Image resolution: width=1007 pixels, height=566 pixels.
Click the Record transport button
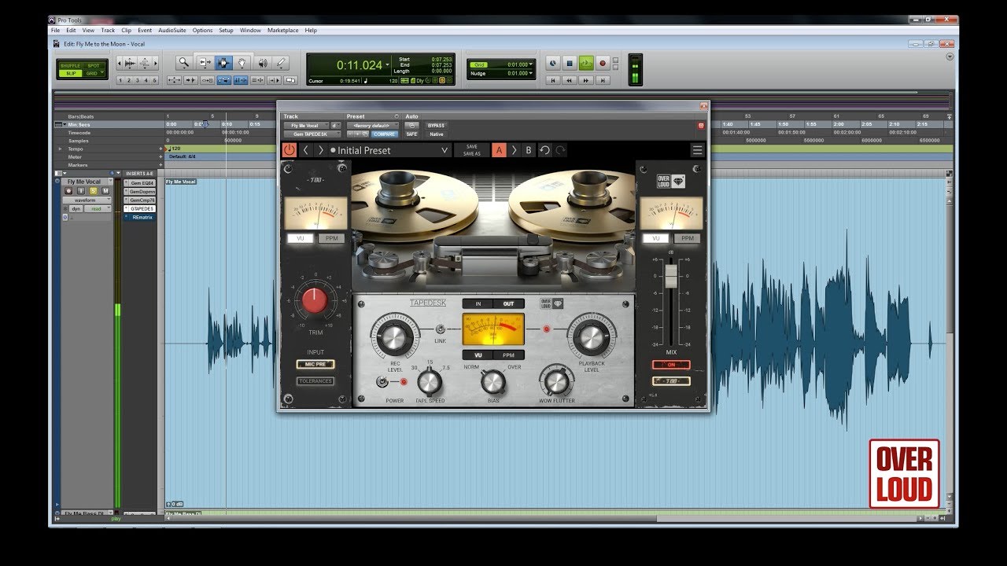click(x=603, y=63)
